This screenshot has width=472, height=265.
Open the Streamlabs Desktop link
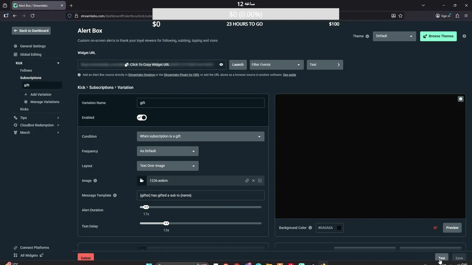click(142, 75)
